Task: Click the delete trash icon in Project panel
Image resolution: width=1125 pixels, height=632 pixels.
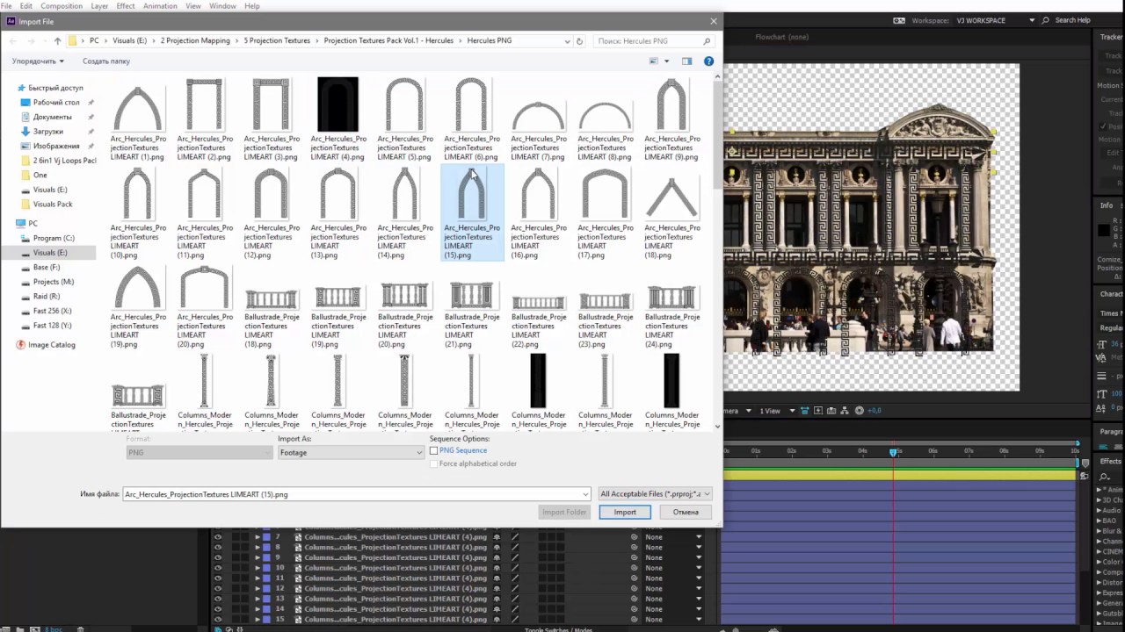Action: tap(80, 628)
